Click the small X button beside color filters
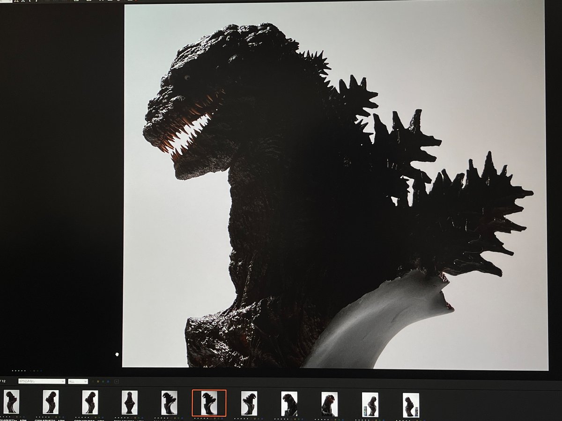Viewport: 562px width, 421px height. (117, 382)
